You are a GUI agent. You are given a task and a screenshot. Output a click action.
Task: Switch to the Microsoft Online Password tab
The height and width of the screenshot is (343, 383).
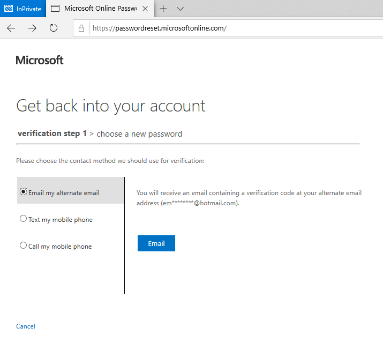(100, 9)
